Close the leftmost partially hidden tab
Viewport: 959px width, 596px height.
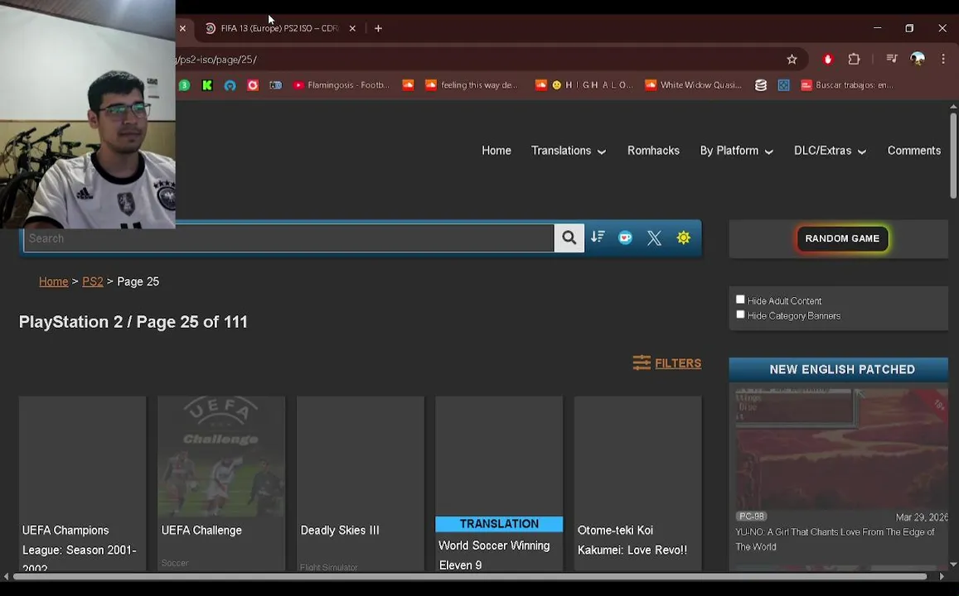(x=182, y=28)
